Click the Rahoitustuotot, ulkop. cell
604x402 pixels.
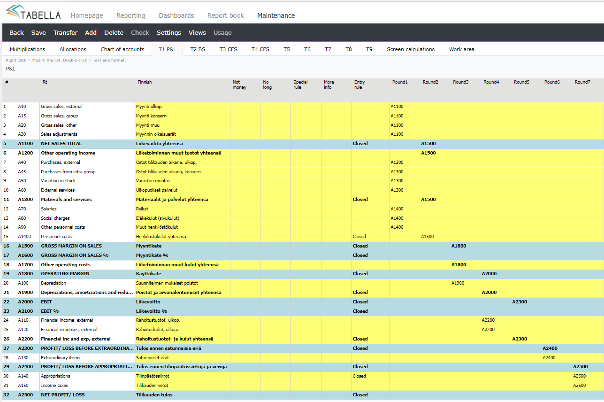(x=183, y=320)
